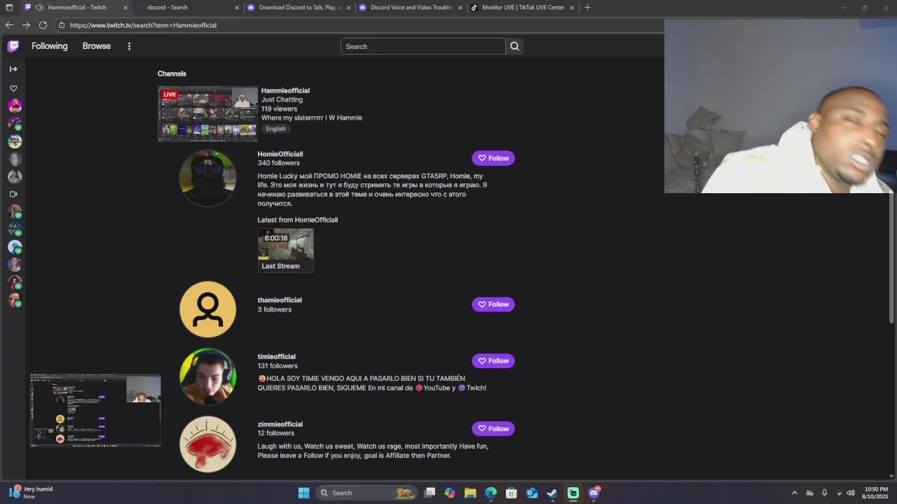
Task: Close the Discord Voice and Video Troubleshooting tab
Action: click(x=460, y=8)
